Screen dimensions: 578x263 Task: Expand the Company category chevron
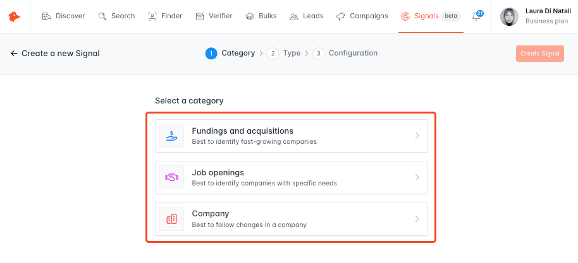tap(417, 219)
